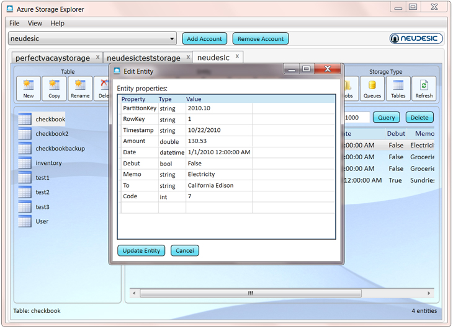The width and height of the screenshot is (453, 329).
Task: Click the Rename table icon
Action: [x=80, y=88]
